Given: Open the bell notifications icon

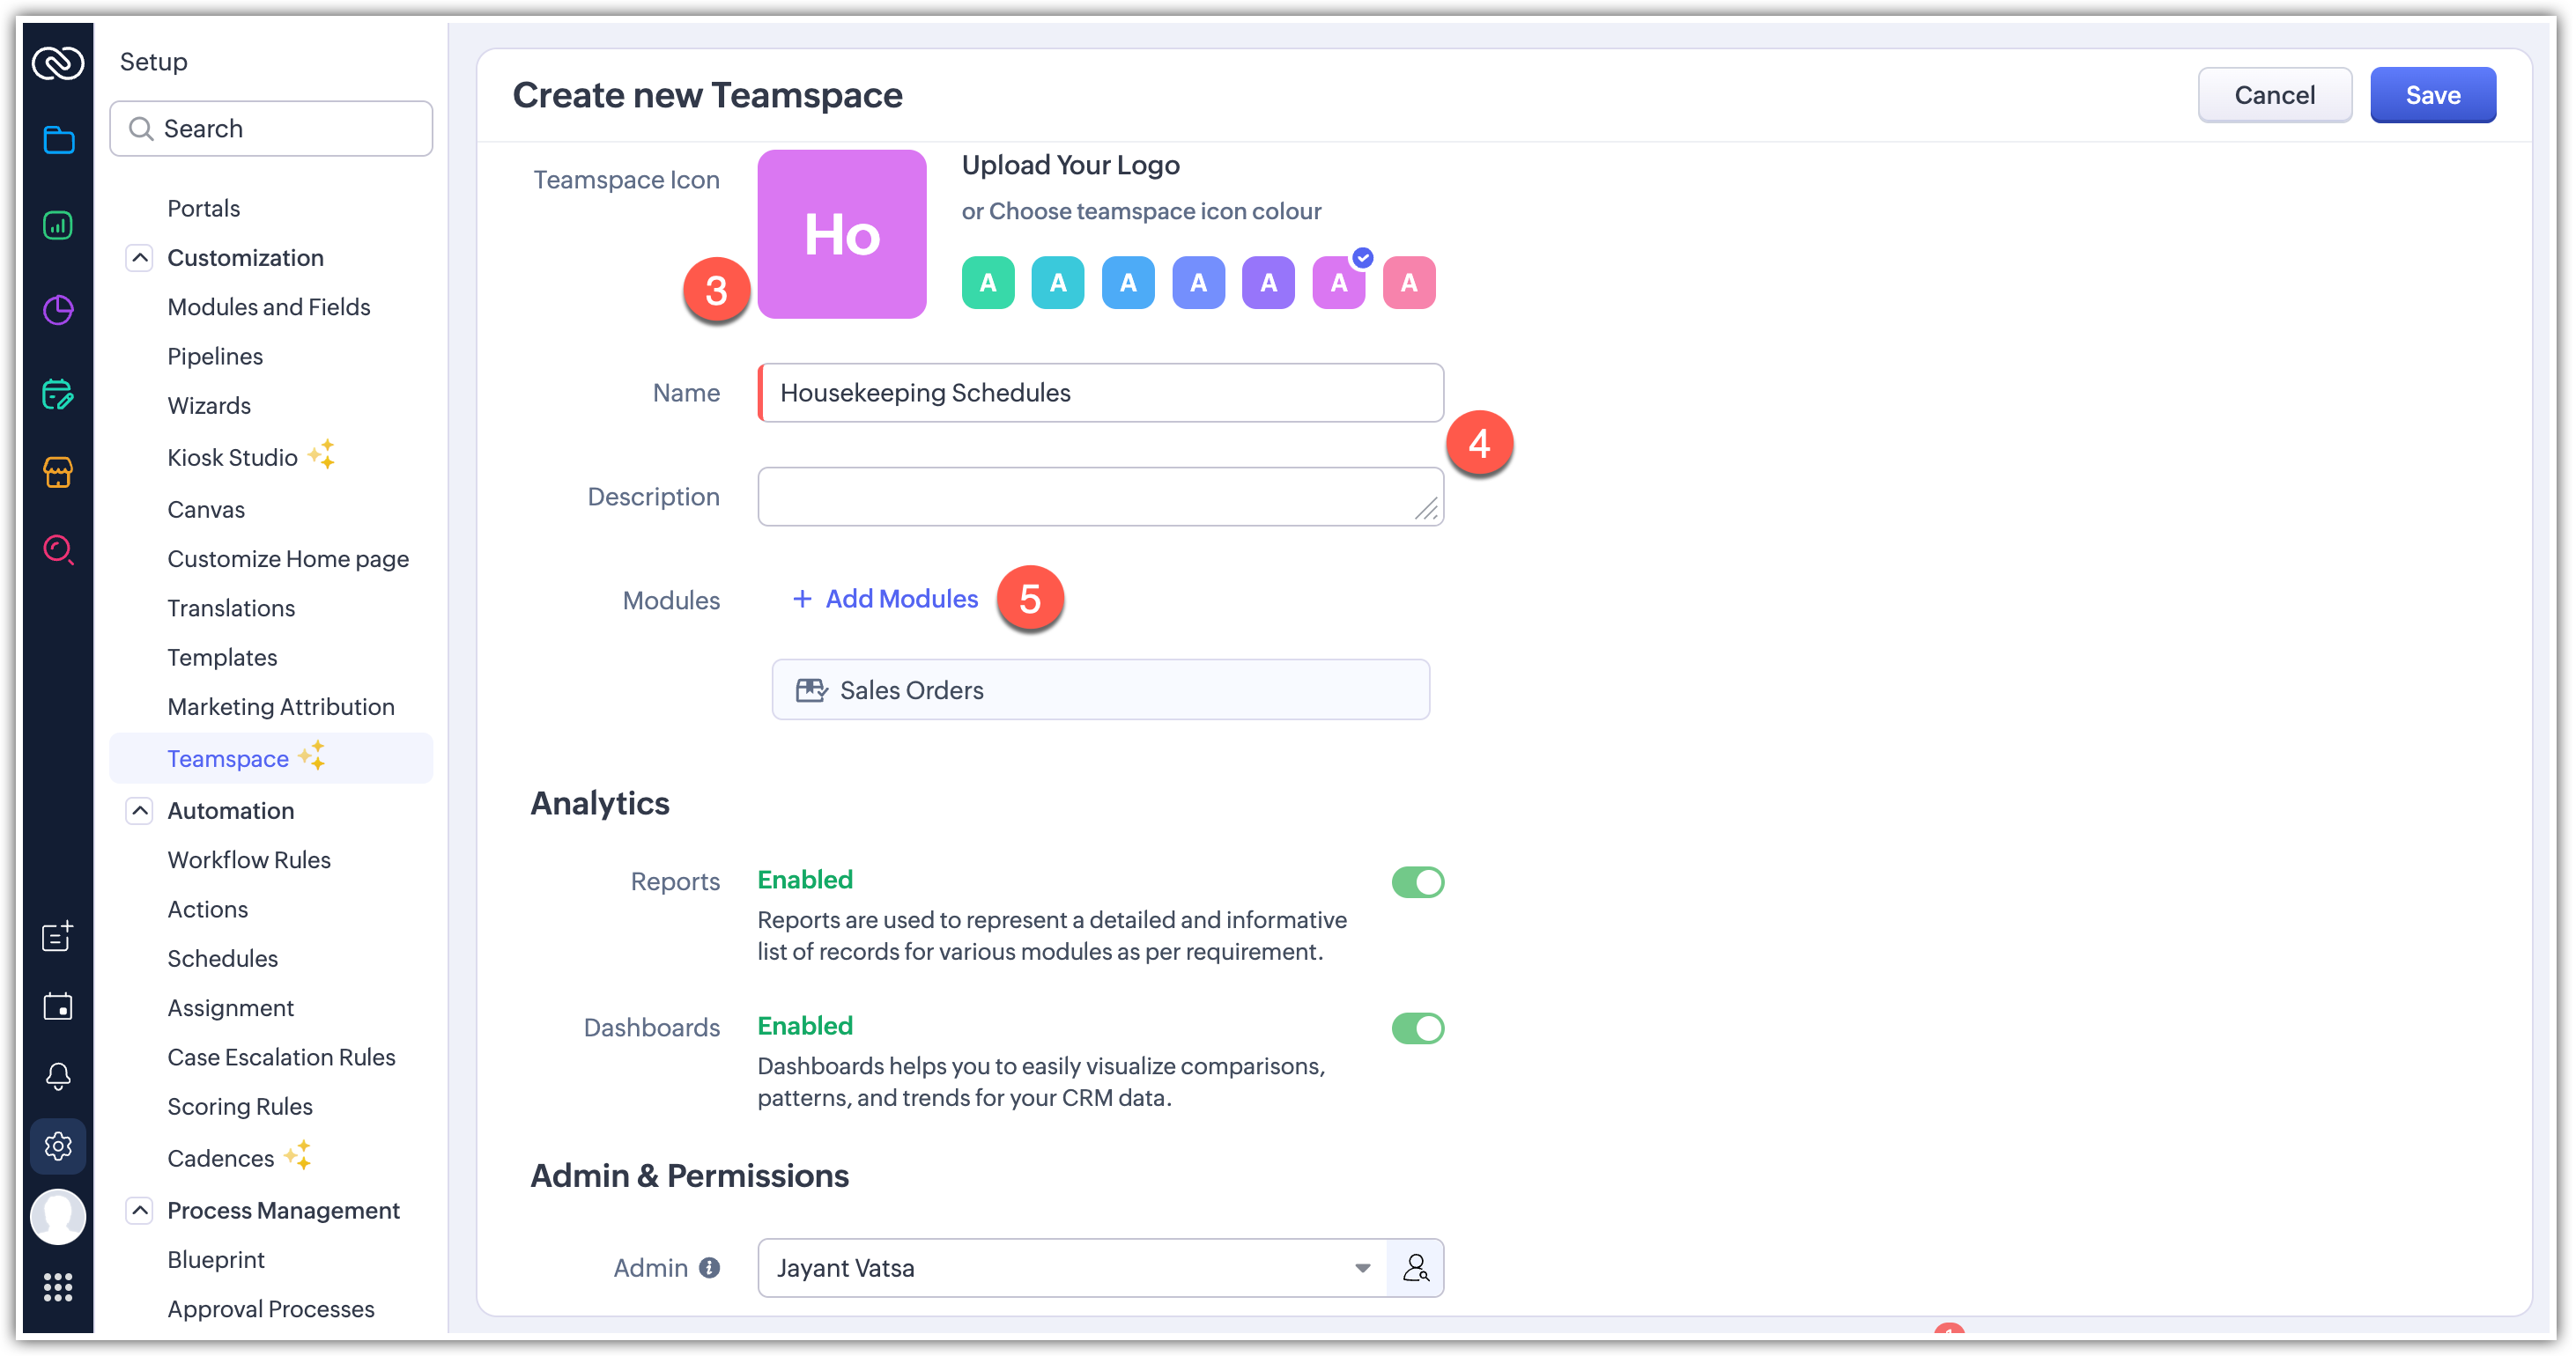Looking at the screenshot, I should coord(58,1075).
